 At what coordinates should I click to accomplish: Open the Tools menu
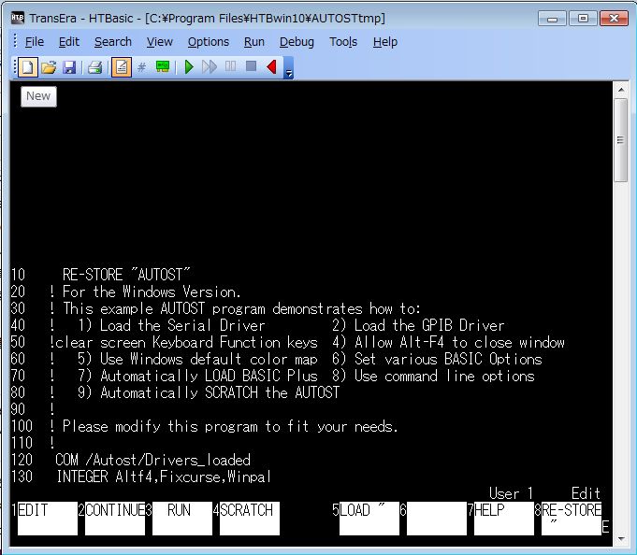pyautogui.click(x=343, y=42)
